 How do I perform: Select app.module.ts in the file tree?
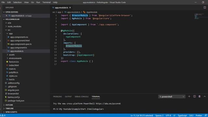(17, 51)
